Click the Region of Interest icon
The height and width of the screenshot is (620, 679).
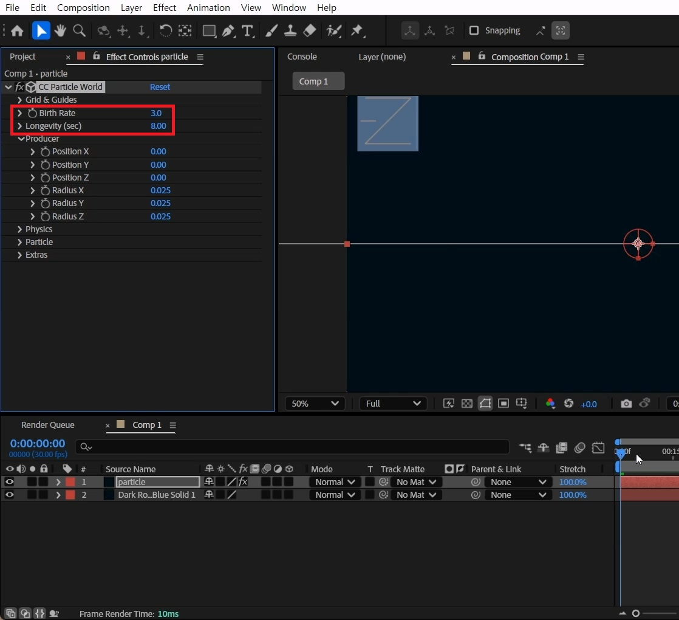pyautogui.click(x=503, y=404)
